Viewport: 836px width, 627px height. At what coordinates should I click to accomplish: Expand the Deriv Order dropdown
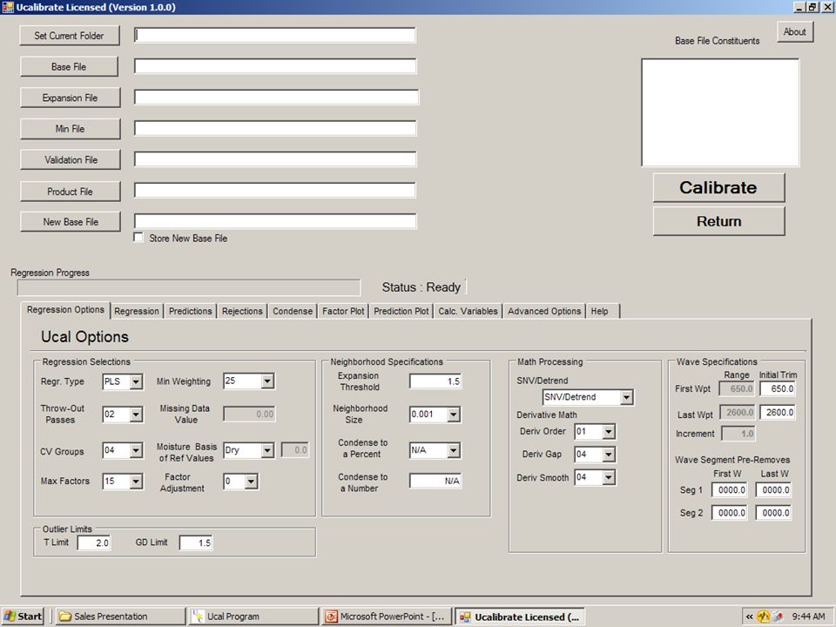click(x=609, y=431)
